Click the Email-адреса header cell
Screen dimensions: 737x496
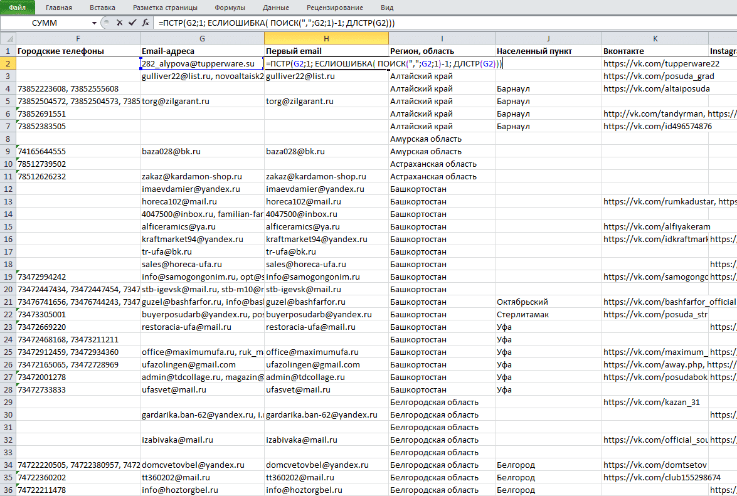[202, 51]
